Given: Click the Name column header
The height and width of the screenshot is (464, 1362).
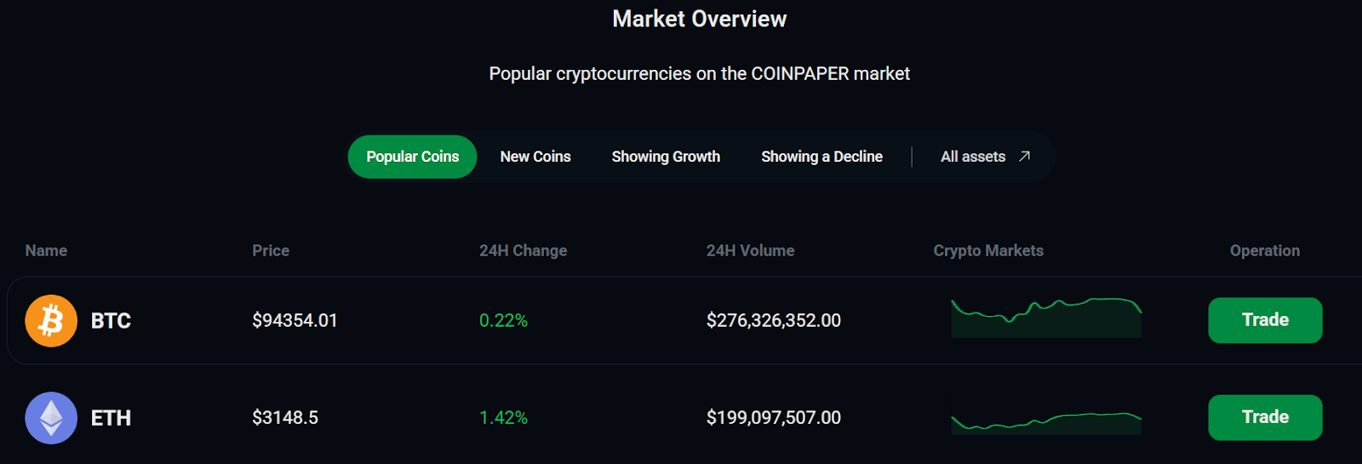Looking at the screenshot, I should (46, 251).
